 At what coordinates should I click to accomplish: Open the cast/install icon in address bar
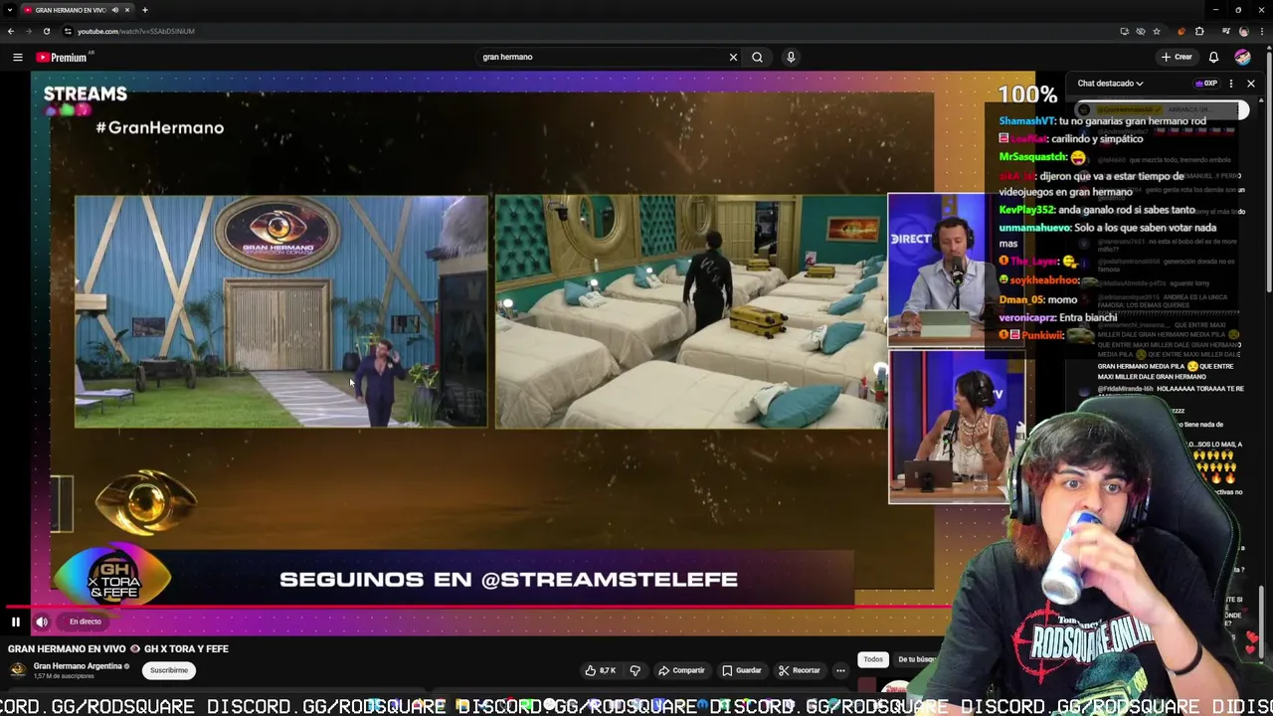(x=1125, y=31)
